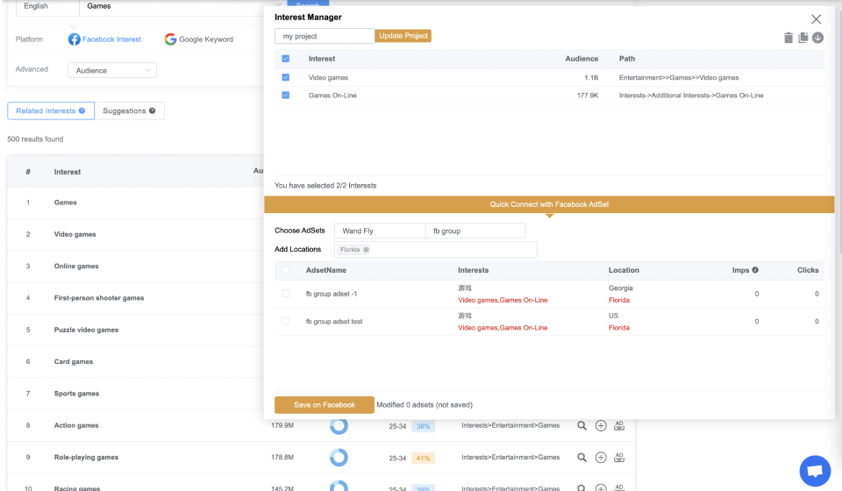
Task: Open the English language dropdown
Action: (47, 6)
